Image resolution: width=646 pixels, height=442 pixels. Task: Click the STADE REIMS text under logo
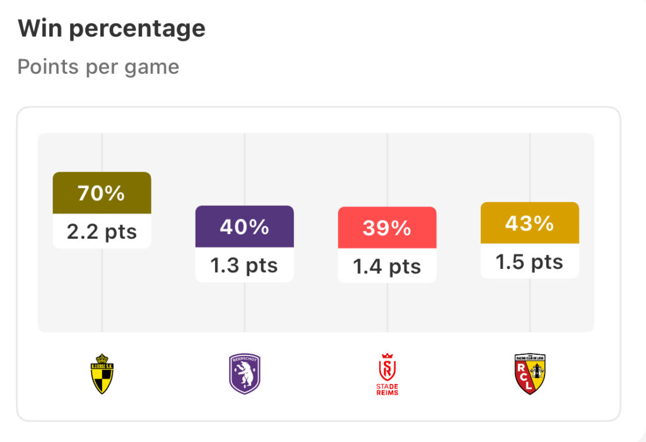click(387, 390)
